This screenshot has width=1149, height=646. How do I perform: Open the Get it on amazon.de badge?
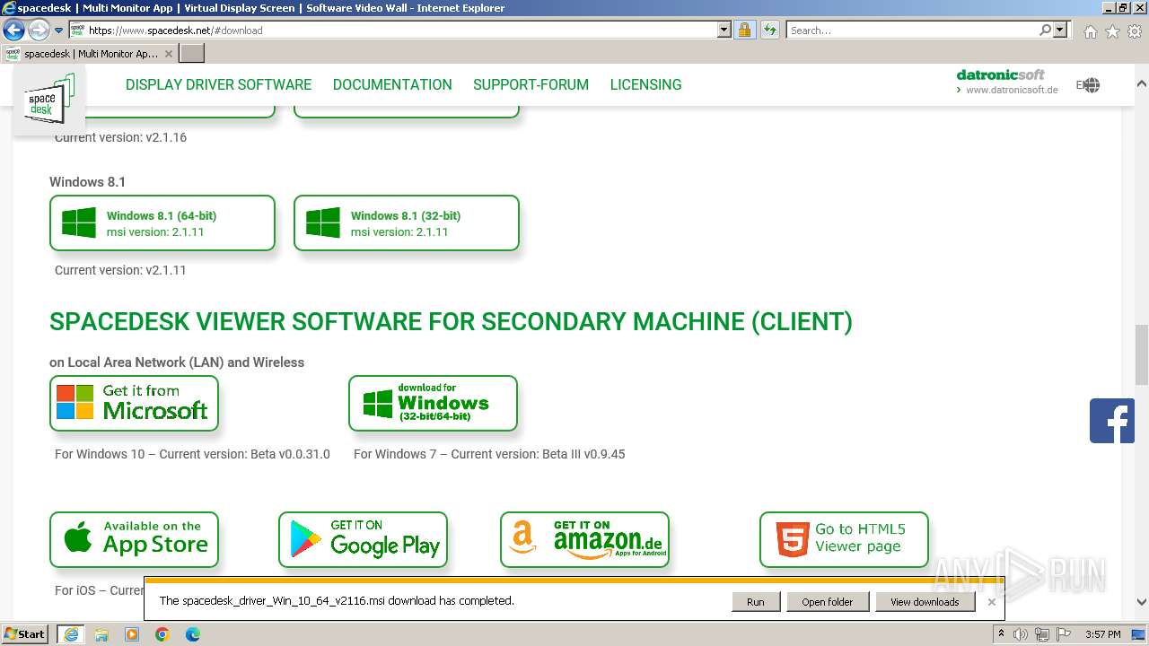pos(584,539)
